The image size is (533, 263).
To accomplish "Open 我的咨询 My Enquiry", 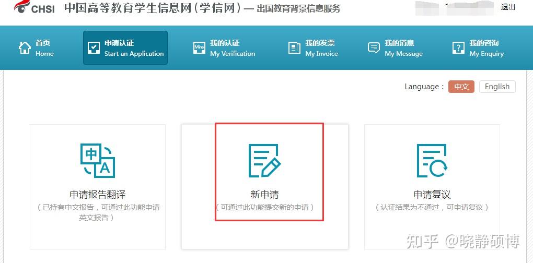I will pyautogui.click(x=478, y=48).
